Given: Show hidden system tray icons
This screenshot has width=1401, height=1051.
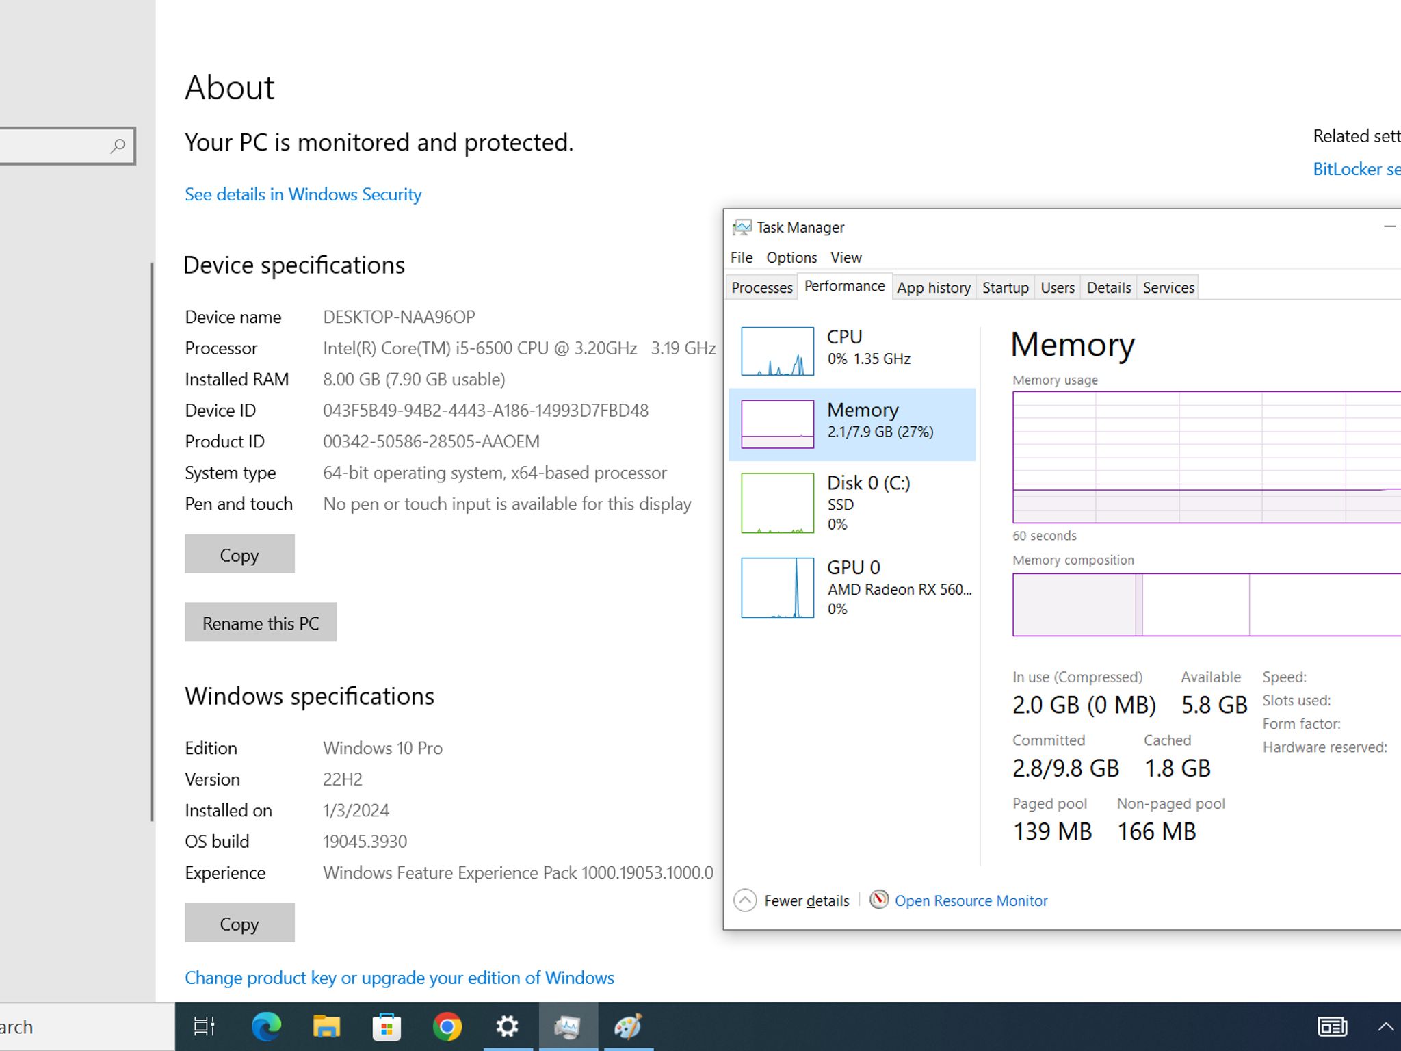Looking at the screenshot, I should (x=1385, y=1026).
